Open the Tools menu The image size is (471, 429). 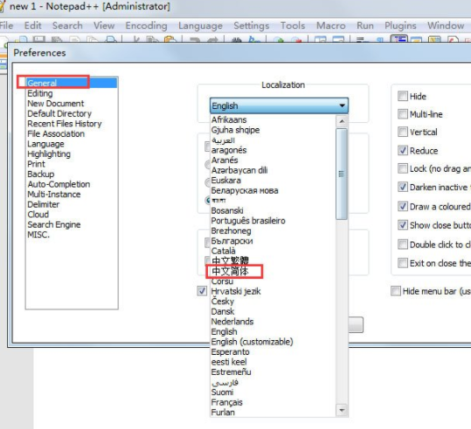coord(293,25)
